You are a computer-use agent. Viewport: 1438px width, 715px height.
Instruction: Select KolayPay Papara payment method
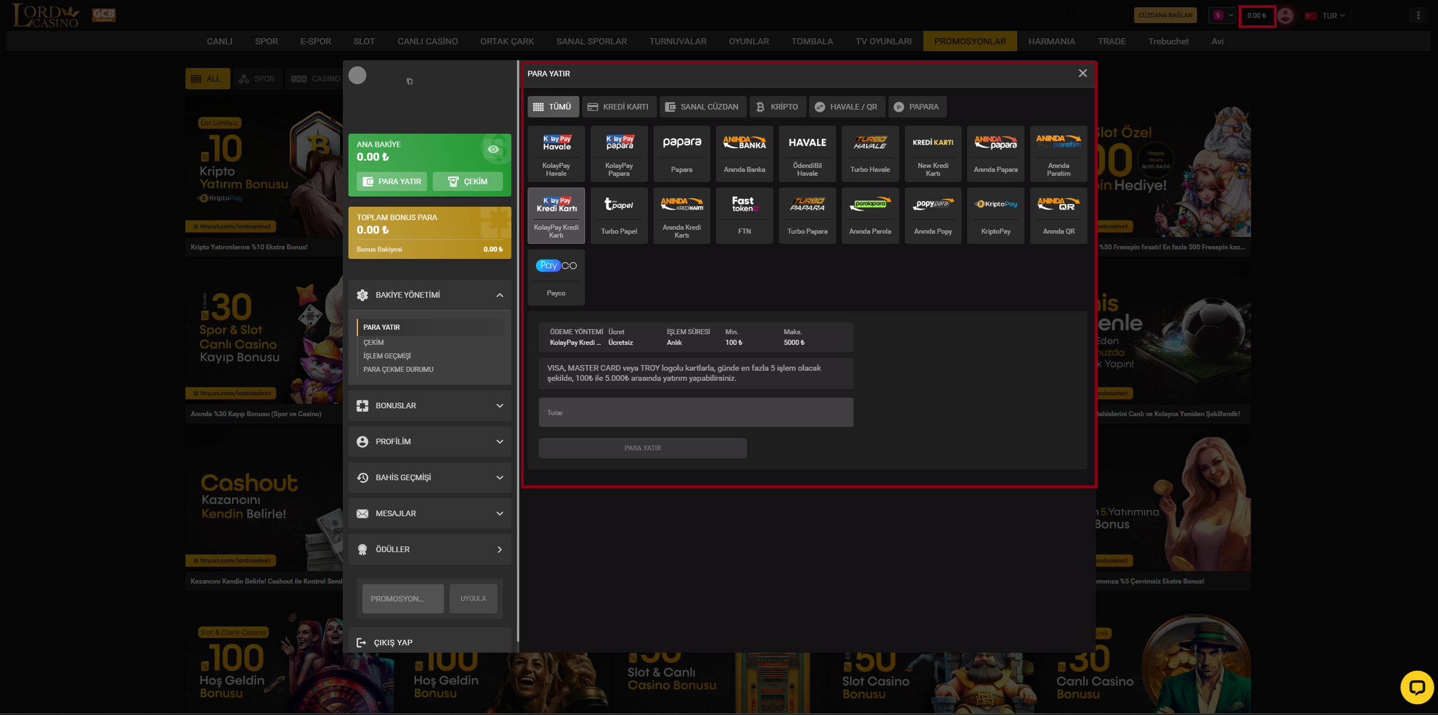(619, 154)
